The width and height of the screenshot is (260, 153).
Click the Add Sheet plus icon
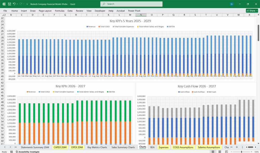pos(237,147)
